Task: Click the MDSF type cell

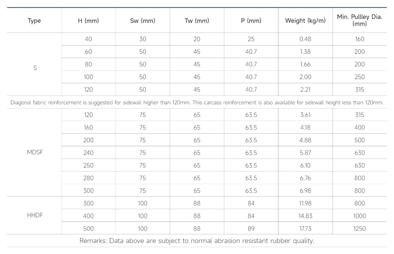Action: coord(35,153)
